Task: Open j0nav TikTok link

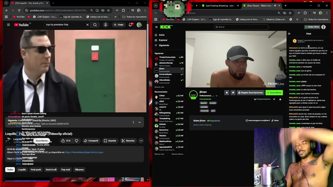Action: (x=276, y=121)
